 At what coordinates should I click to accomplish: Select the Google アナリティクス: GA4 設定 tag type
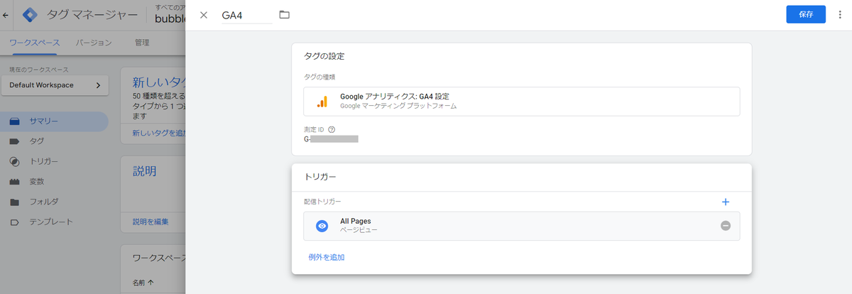tap(521, 102)
